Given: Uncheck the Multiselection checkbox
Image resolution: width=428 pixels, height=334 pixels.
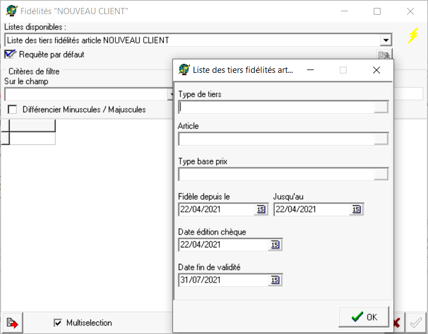Looking at the screenshot, I should pos(58,323).
